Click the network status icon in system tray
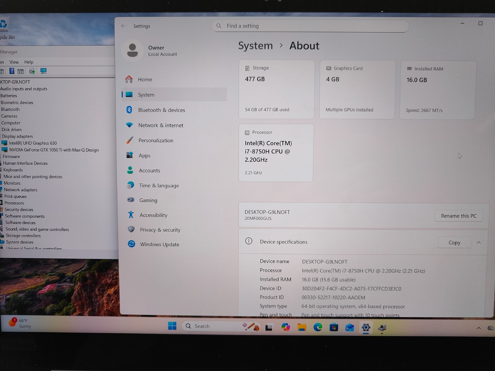This screenshot has height=371, width=495. (x=490, y=328)
